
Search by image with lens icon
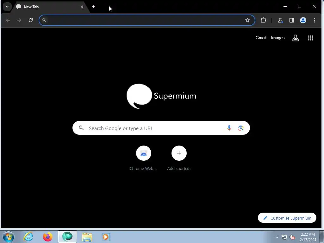(x=241, y=128)
